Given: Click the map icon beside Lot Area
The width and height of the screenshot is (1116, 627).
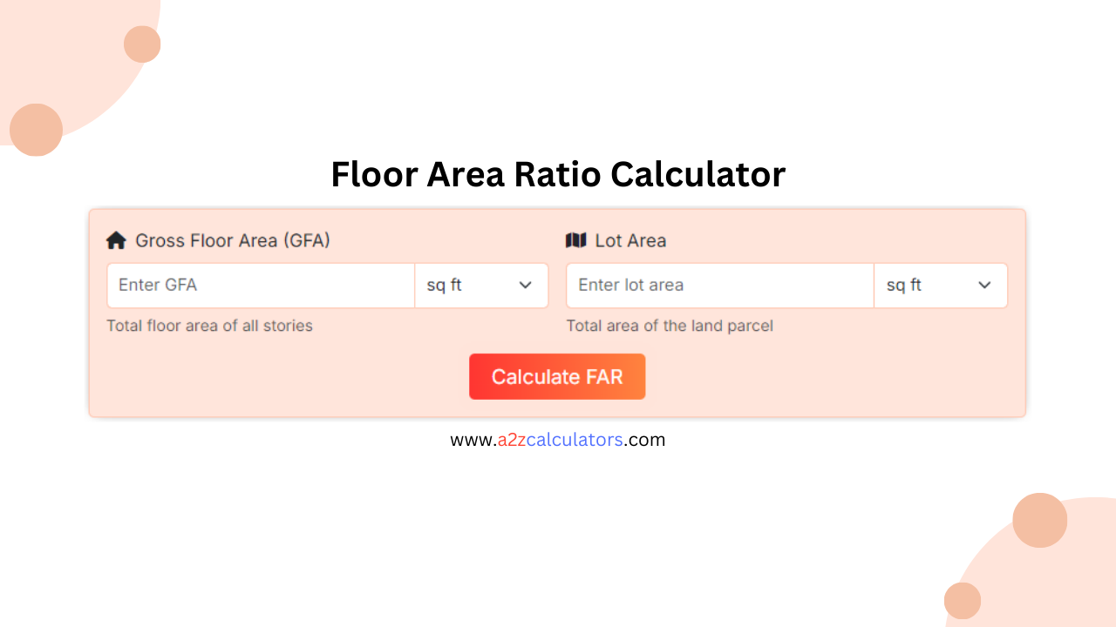Looking at the screenshot, I should [576, 239].
